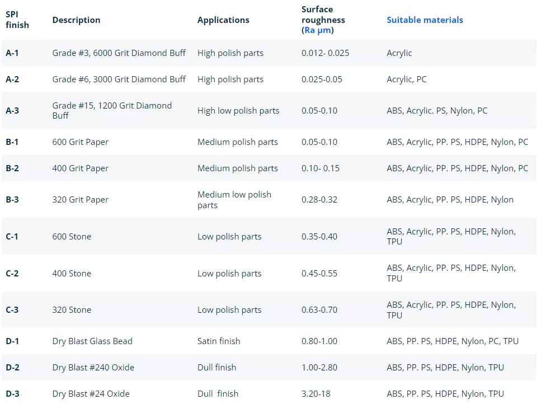Select the A-1 finish row label
541x404 pixels.
pos(12,53)
